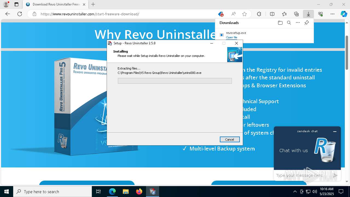Open the downloads folder icon
Viewport: 350px width, 197px height.
coord(280,23)
